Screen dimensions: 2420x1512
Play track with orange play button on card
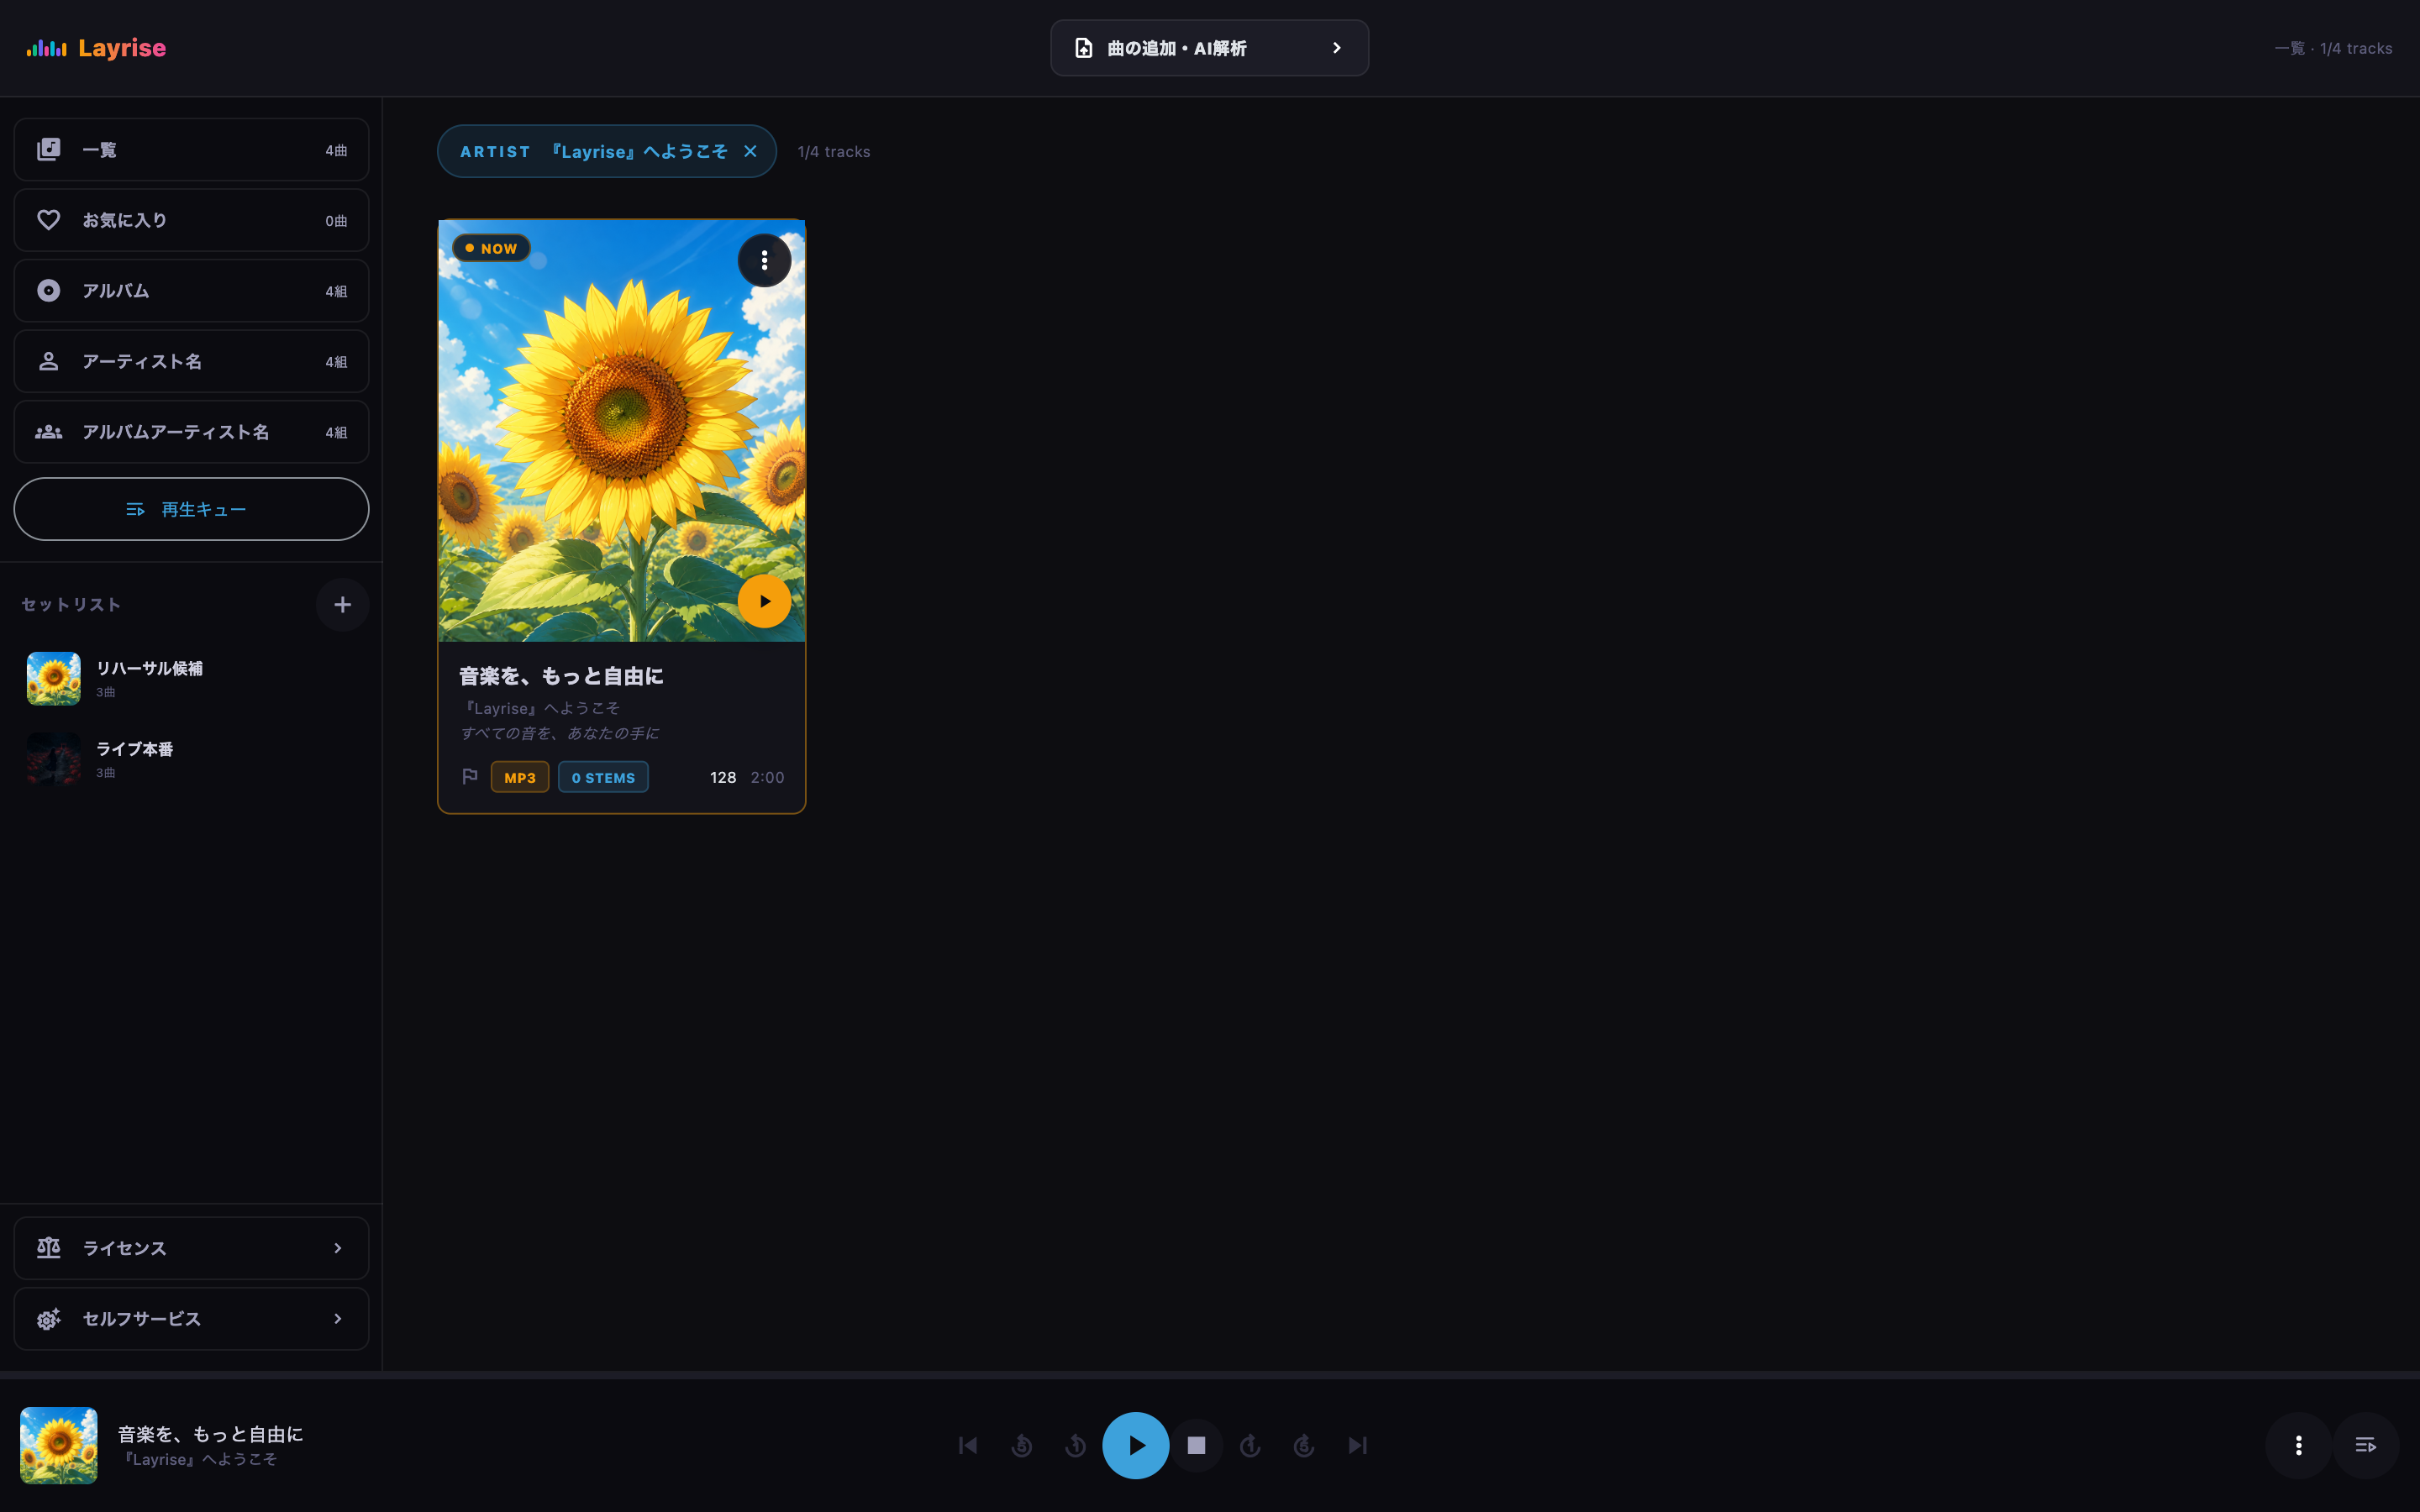click(x=764, y=601)
